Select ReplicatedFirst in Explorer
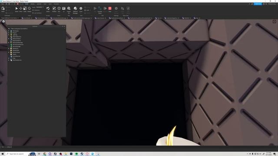 point(17,40)
